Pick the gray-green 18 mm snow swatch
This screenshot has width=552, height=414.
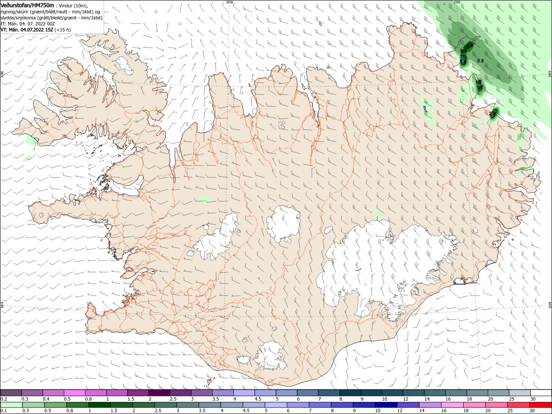pyautogui.click(x=477, y=393)
